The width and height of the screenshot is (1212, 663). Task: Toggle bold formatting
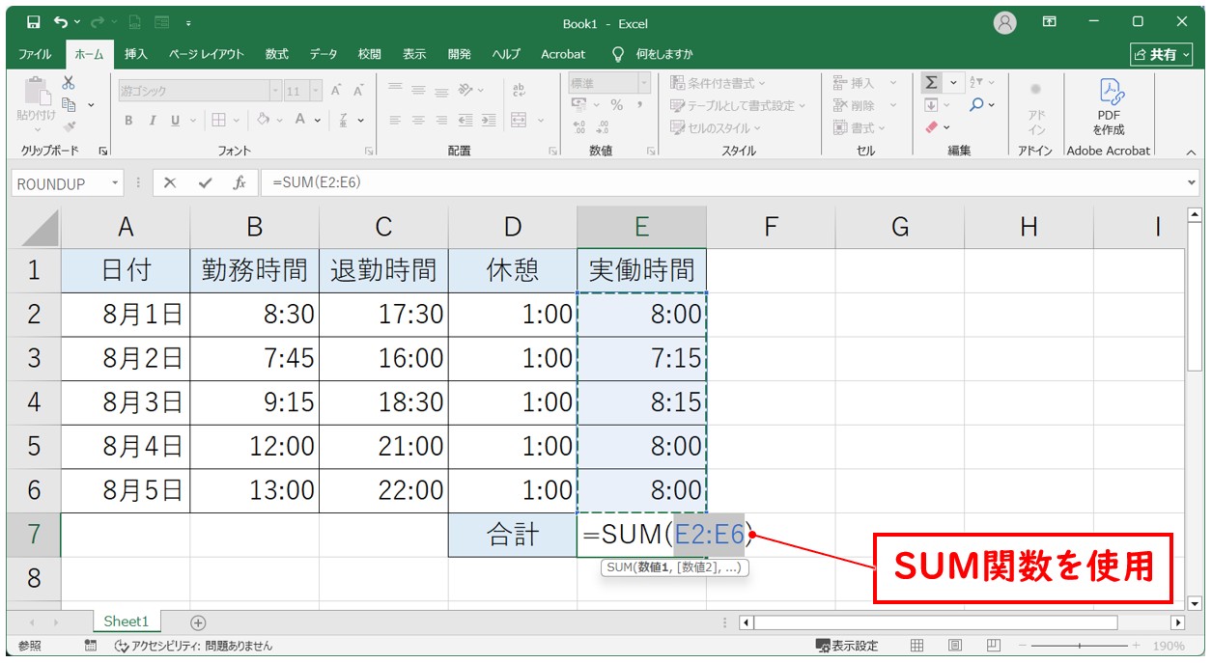coord(128,121)
